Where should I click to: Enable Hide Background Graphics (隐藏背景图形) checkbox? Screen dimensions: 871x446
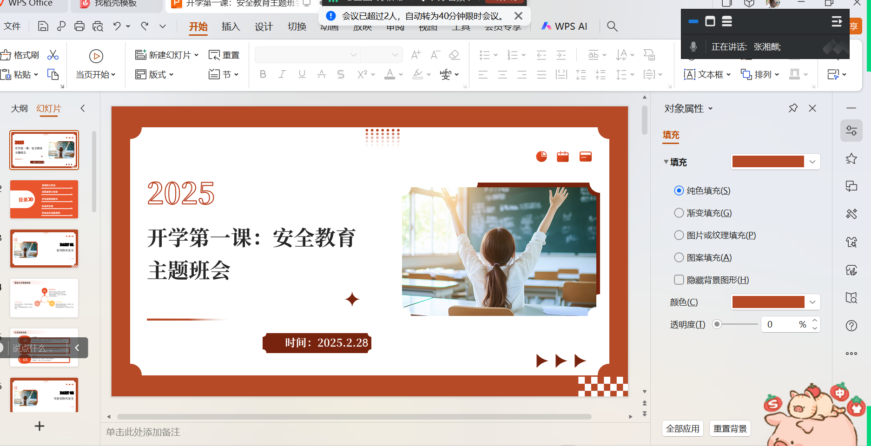(x=679, y=280)
